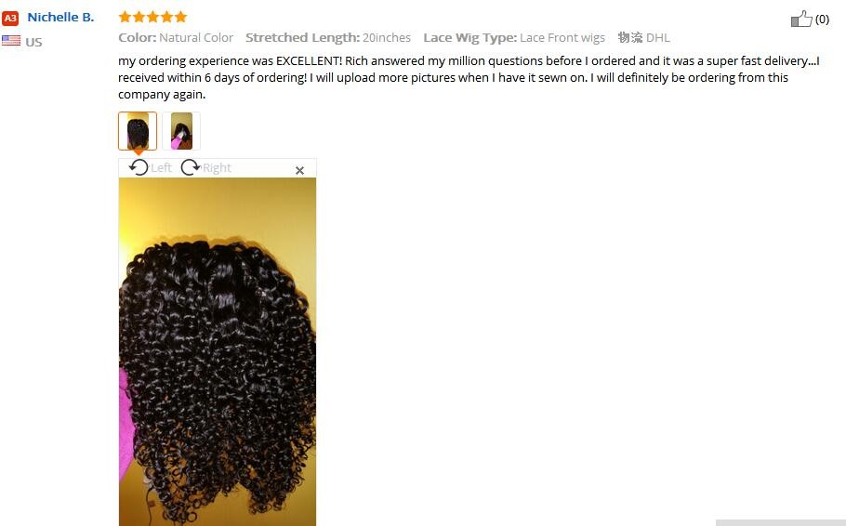Click the 'Left' rotate label
This screenshot has width=846, height=526.
(161, 168)
